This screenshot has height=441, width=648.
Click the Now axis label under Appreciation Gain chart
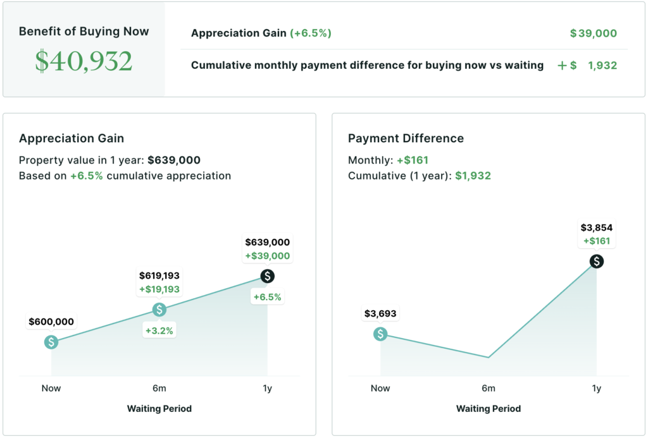[x=51, y=388]
